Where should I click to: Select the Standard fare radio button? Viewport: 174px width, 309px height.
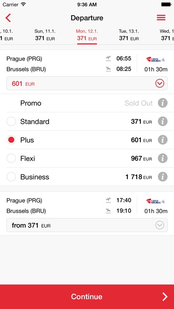coord(11,121)
